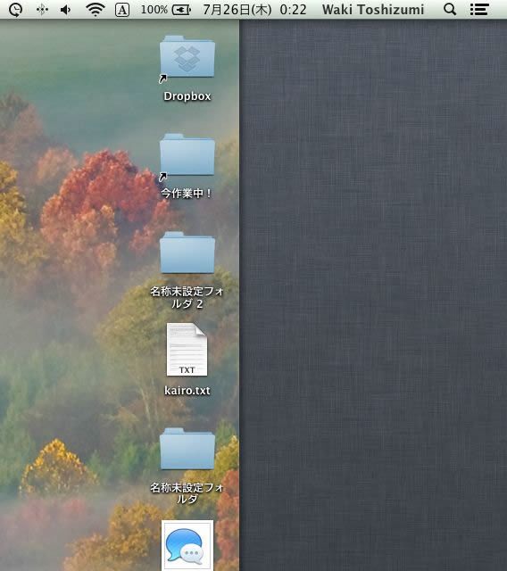Switch input source via A icon
The height and width of the screenshot is (571, 507).
point(122,10)
